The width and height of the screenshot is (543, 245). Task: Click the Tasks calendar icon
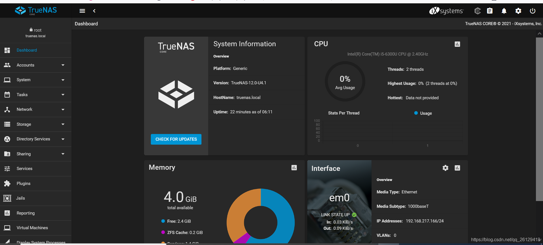[7, 94]
